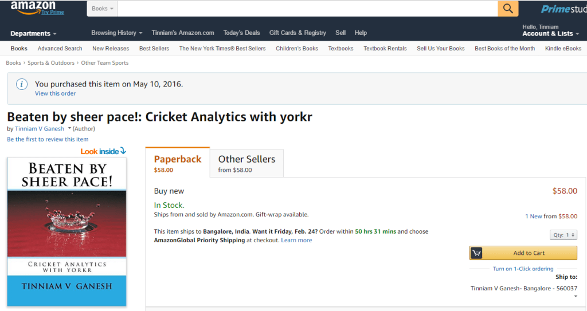The image size is (587, 311).
Task: Open Account & Lists menu
Action: click(x=550, y=34)
